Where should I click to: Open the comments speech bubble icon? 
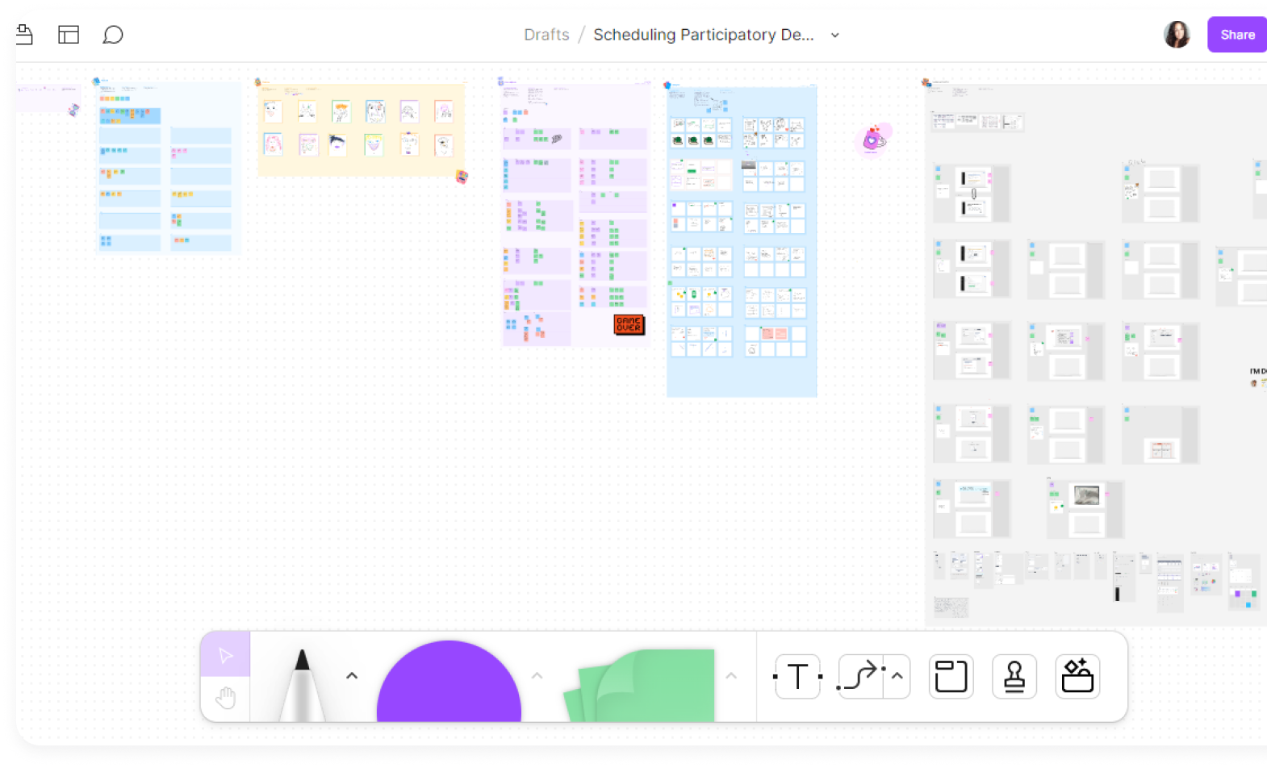click(x=113, y=35)
